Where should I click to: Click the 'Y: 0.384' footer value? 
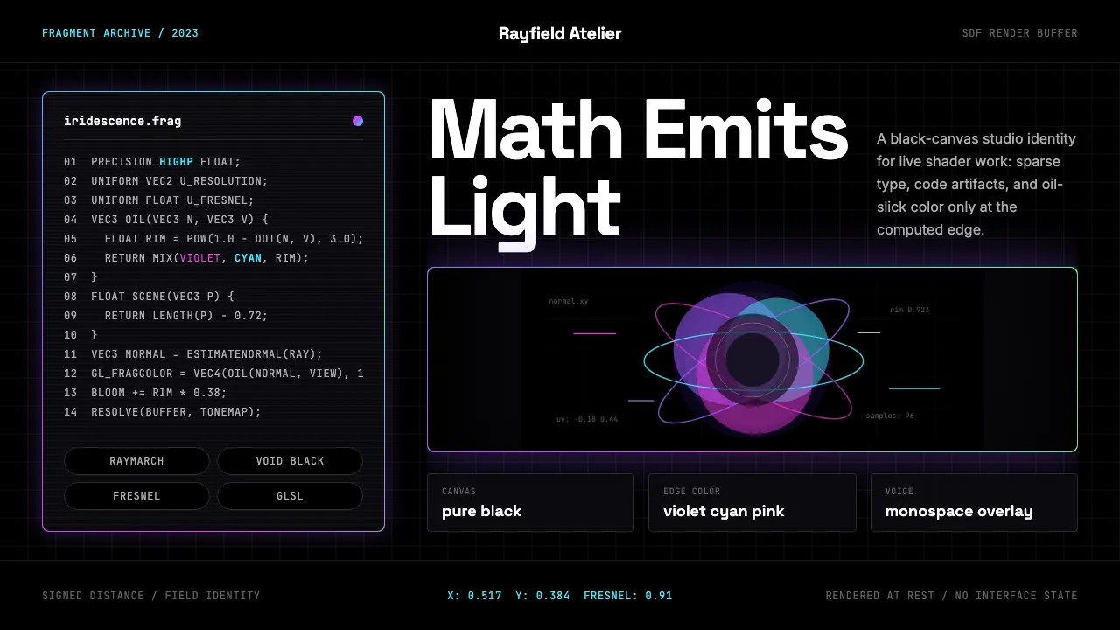[542, 596]
